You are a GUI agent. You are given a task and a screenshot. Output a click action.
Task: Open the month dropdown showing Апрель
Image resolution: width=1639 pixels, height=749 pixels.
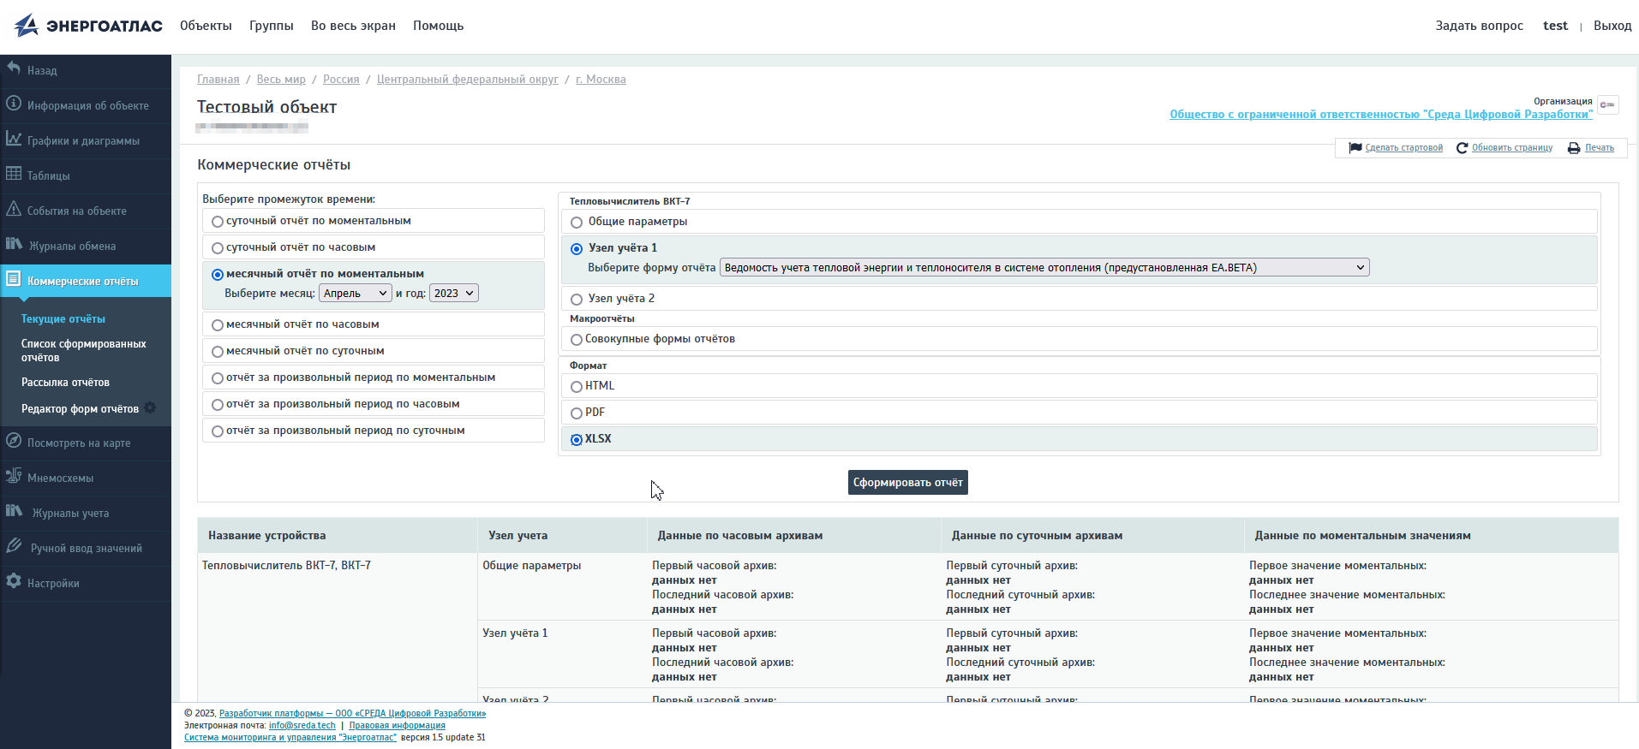pos(356,294)
